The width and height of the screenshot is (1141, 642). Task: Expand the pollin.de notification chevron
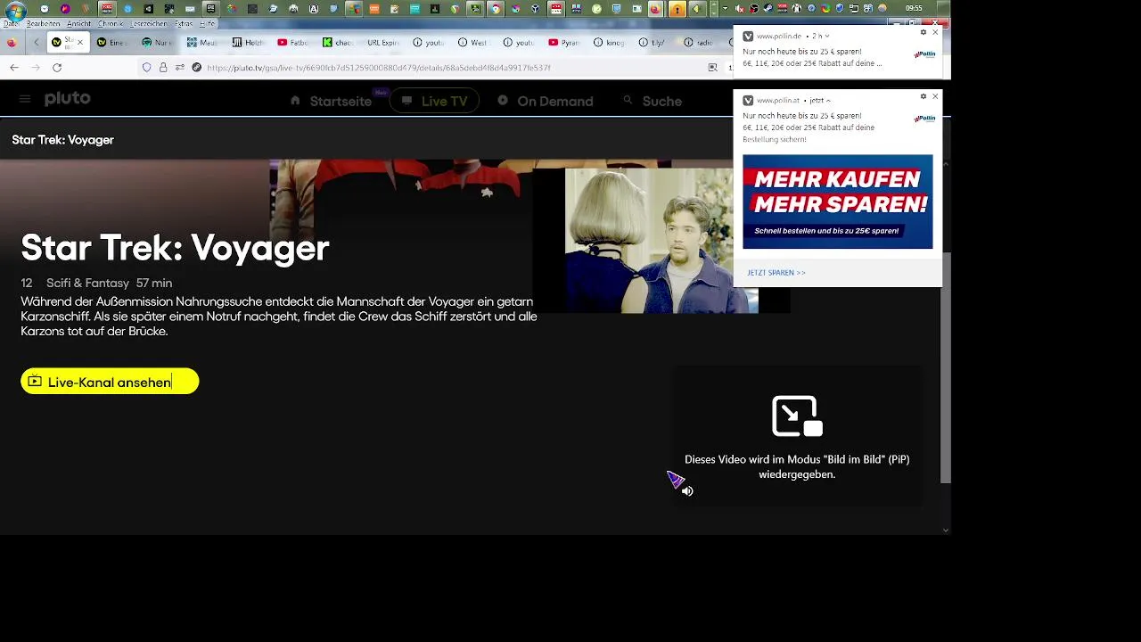[827, 37]
